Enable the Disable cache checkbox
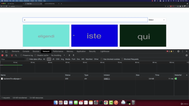The image size is (189, 106). pyautogui.click(x=35, y=55)
